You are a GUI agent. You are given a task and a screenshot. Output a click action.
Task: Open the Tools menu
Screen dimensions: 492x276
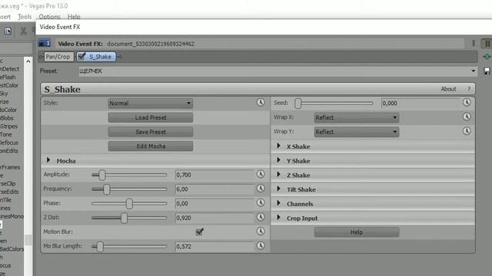(x=25, y=17)
